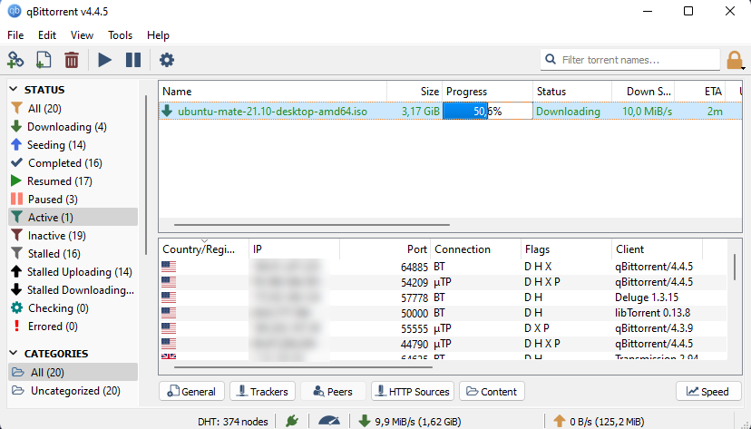
Task: Select the Inactive (19) filter
Action: (x=73, y=236)
